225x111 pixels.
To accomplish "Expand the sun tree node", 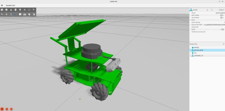I will pyautogui.click(x=191, y=53).
